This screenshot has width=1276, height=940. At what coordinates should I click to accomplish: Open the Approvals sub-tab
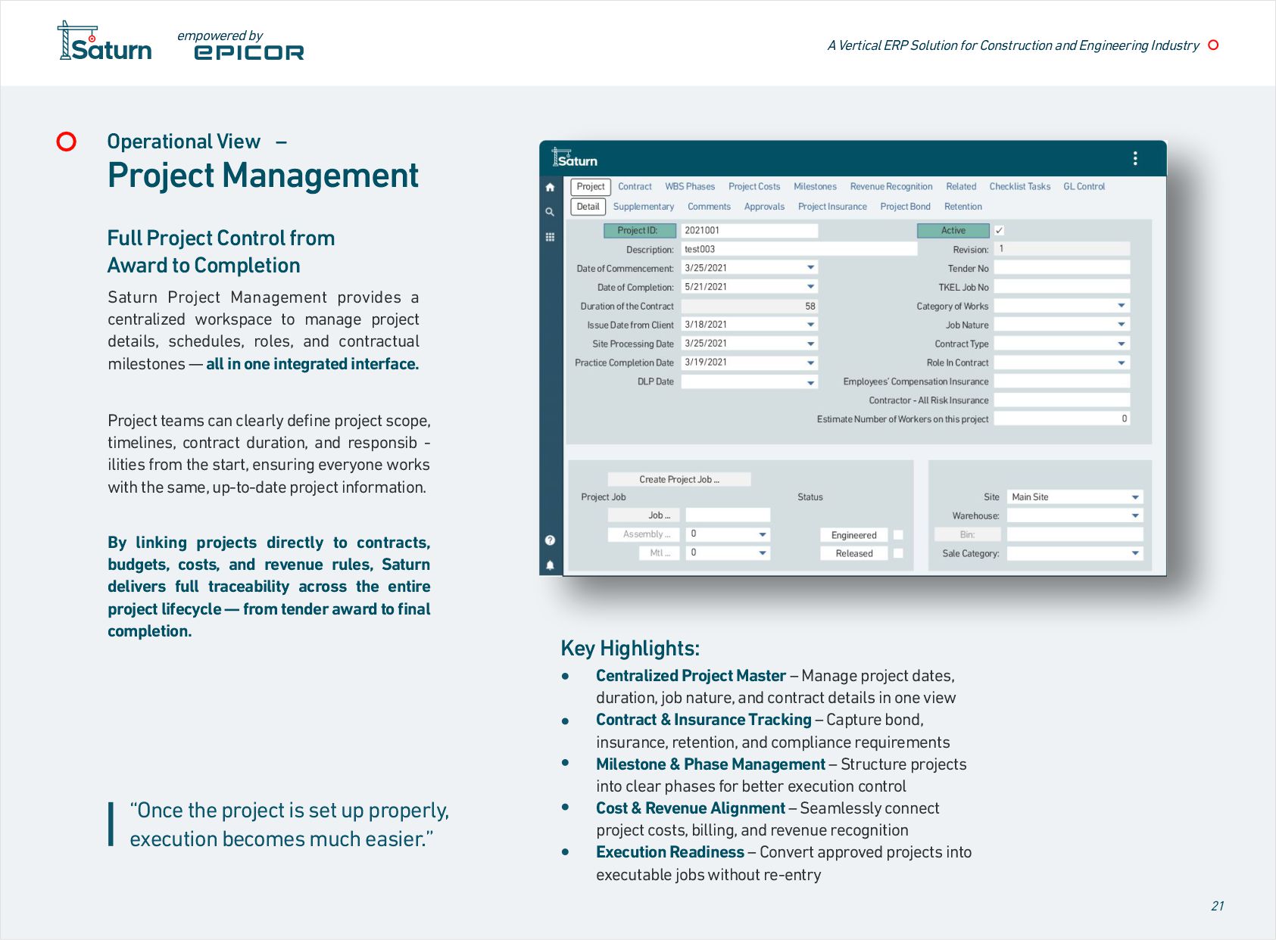pyautogui.click(x=764, y=207)
